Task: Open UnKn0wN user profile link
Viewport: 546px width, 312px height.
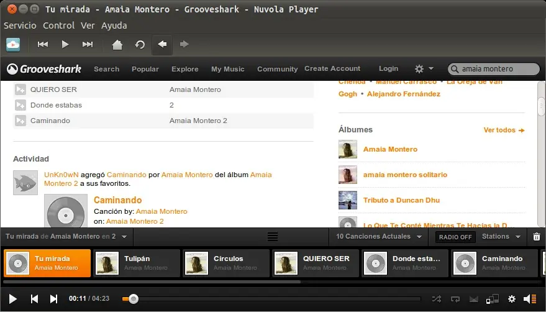Action: [x=61, y=175]
